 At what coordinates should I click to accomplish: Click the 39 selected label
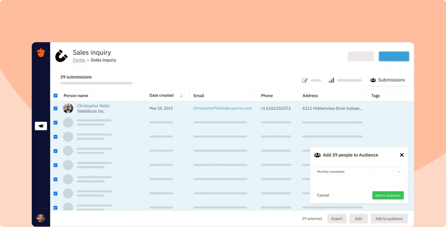[312, 218]
